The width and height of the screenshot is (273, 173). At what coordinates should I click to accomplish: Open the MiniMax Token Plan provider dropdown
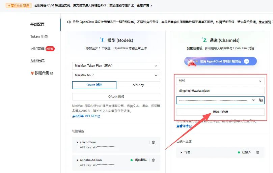point(116,66)
